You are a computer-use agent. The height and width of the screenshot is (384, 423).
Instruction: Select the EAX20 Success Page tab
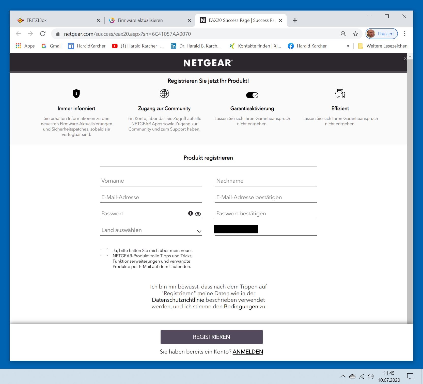[x=241, y=20]
